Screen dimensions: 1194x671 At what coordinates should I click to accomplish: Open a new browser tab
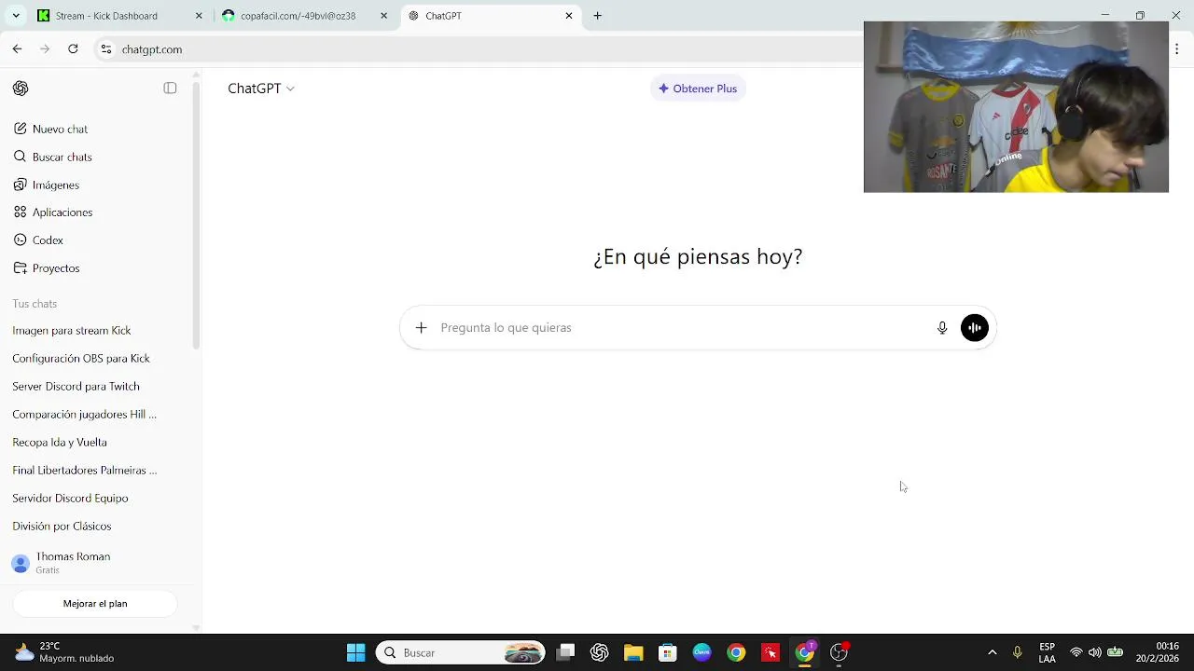tap(598, 16)
